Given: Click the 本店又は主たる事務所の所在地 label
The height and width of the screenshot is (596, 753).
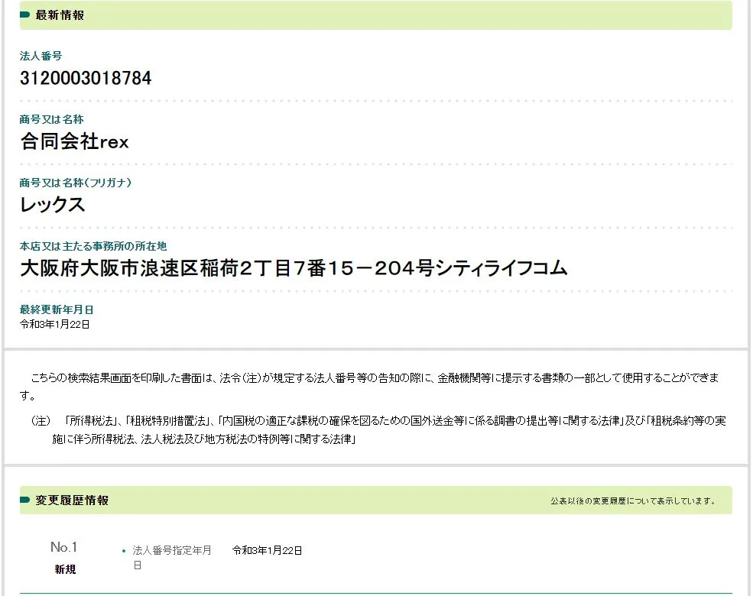Looking at the screenshot, I should [93, 246].
